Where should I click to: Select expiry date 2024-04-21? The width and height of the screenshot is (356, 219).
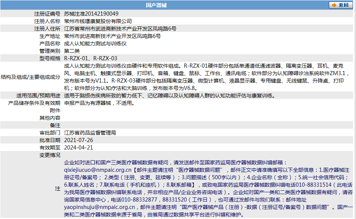78,148
